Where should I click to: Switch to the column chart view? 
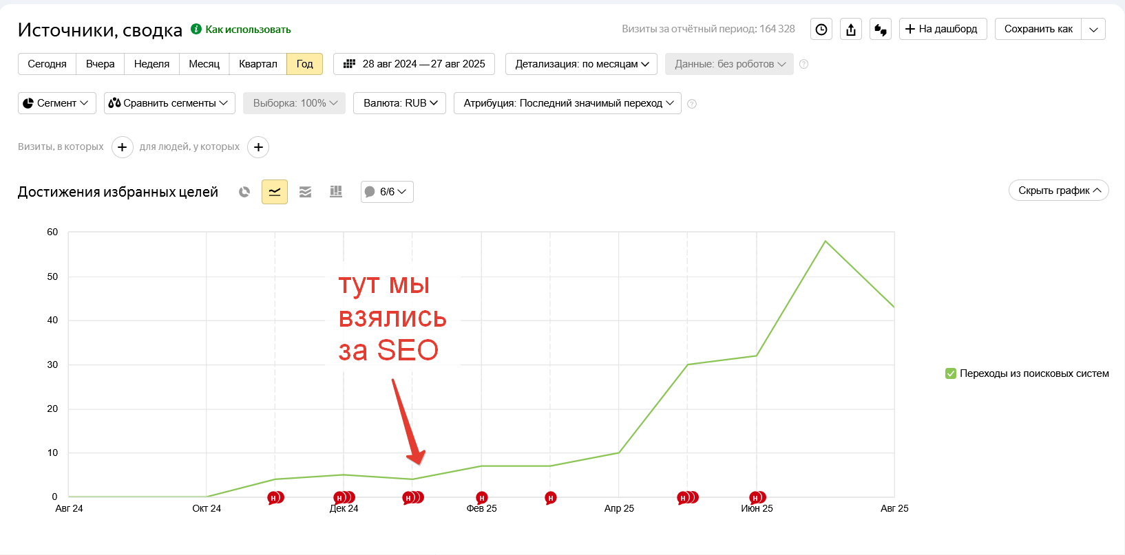pos(336,192)
